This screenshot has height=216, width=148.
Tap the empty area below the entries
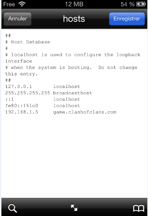click(x=74, y=155)
